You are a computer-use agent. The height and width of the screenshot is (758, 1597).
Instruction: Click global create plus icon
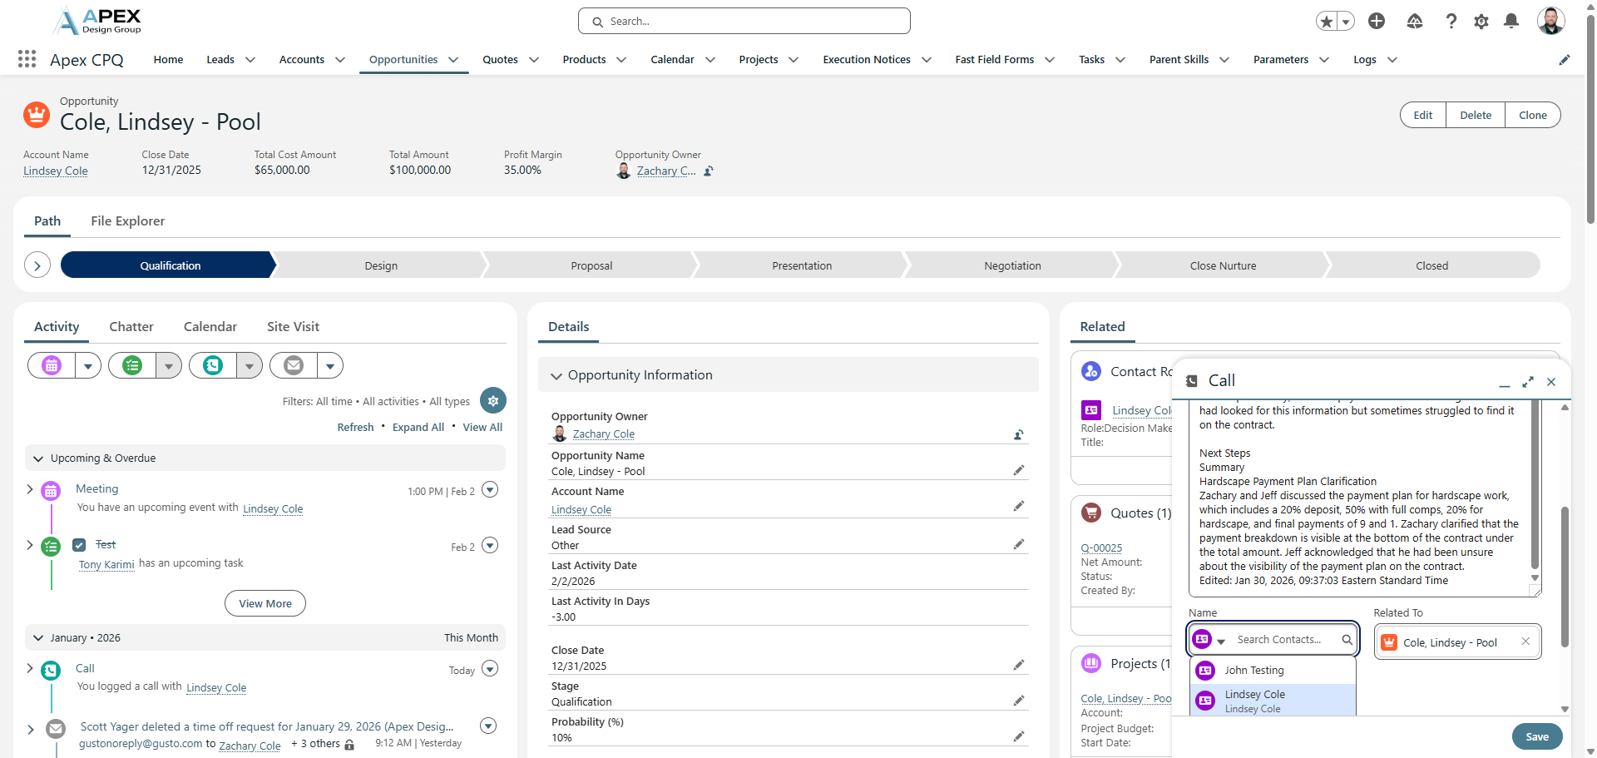(1377, 22)
